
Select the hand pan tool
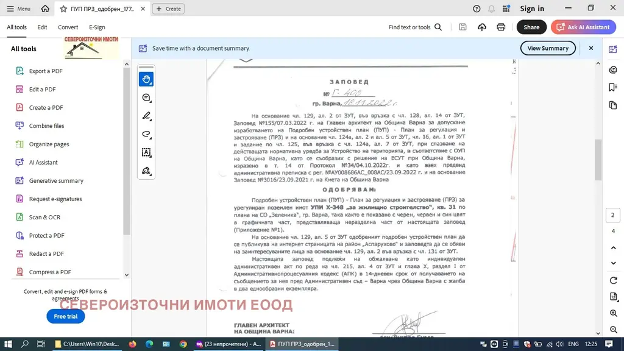[146, 79]
